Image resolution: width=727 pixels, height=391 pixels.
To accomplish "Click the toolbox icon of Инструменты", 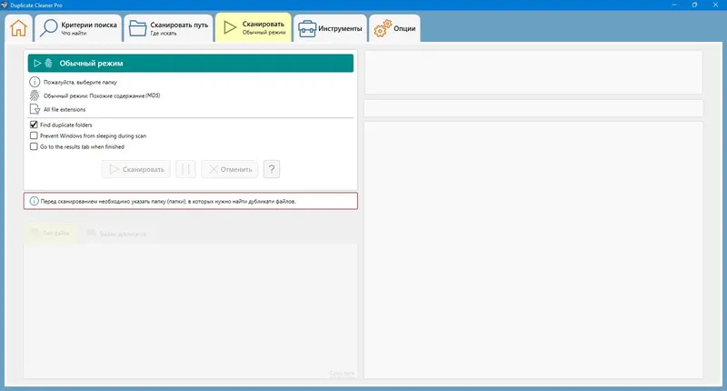I will [x=307, y=29].
